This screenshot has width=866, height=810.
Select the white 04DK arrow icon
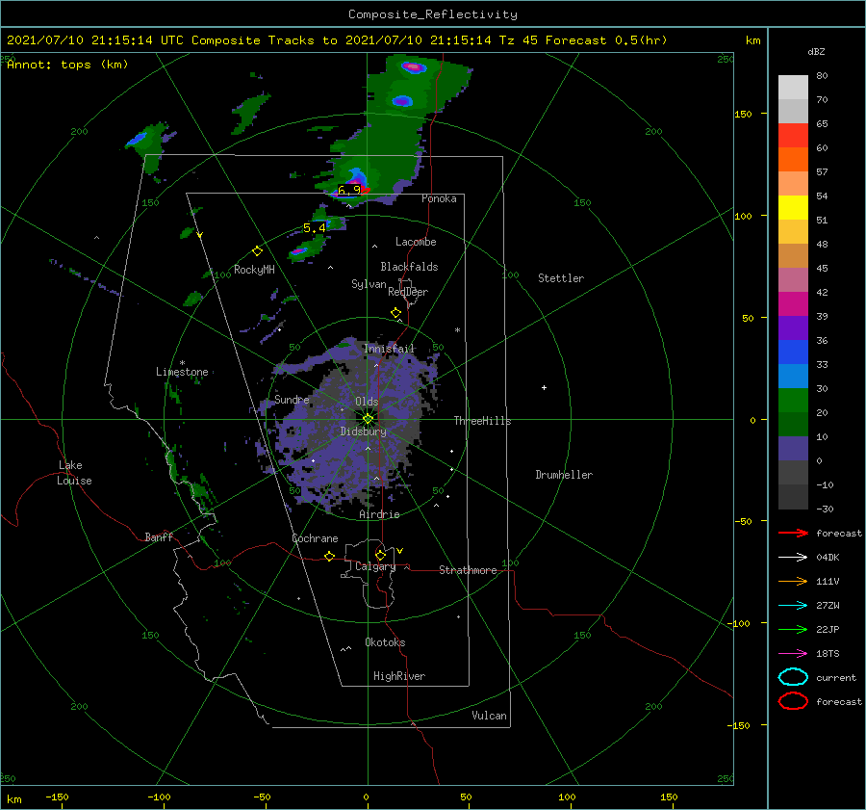click(793, 558)
